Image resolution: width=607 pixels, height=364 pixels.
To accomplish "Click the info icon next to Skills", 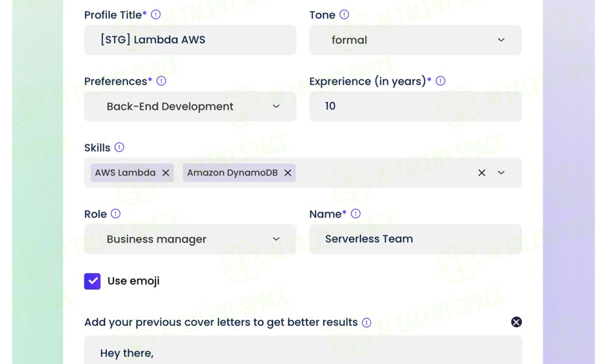I will [x=119, y=147].
